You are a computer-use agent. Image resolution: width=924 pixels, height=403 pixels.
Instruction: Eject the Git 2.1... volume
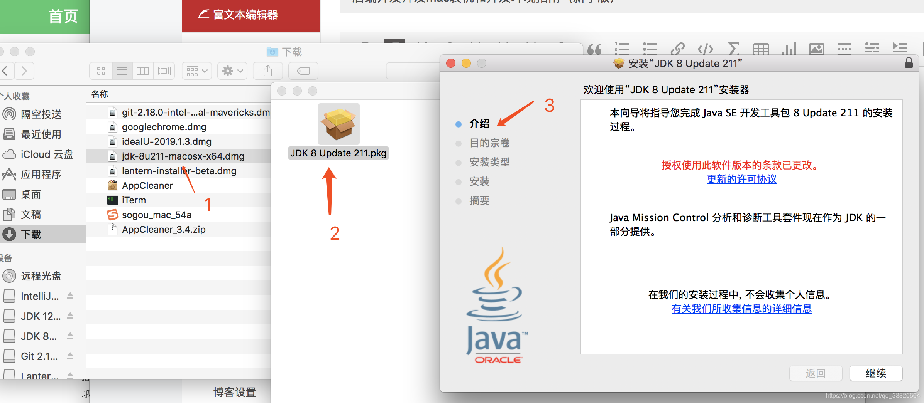point(70,356)
